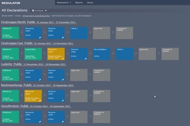
Task: Select the Approval tile in Ondongwa North
Action: point(102,33)
